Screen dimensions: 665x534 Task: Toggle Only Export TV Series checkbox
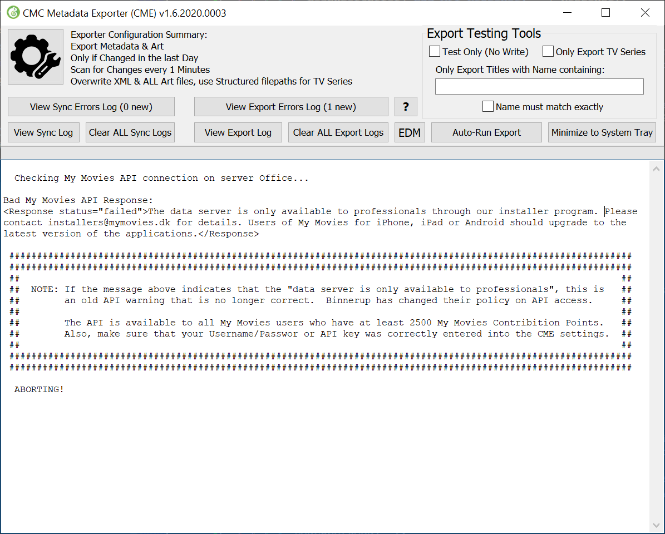click(548, 52)
